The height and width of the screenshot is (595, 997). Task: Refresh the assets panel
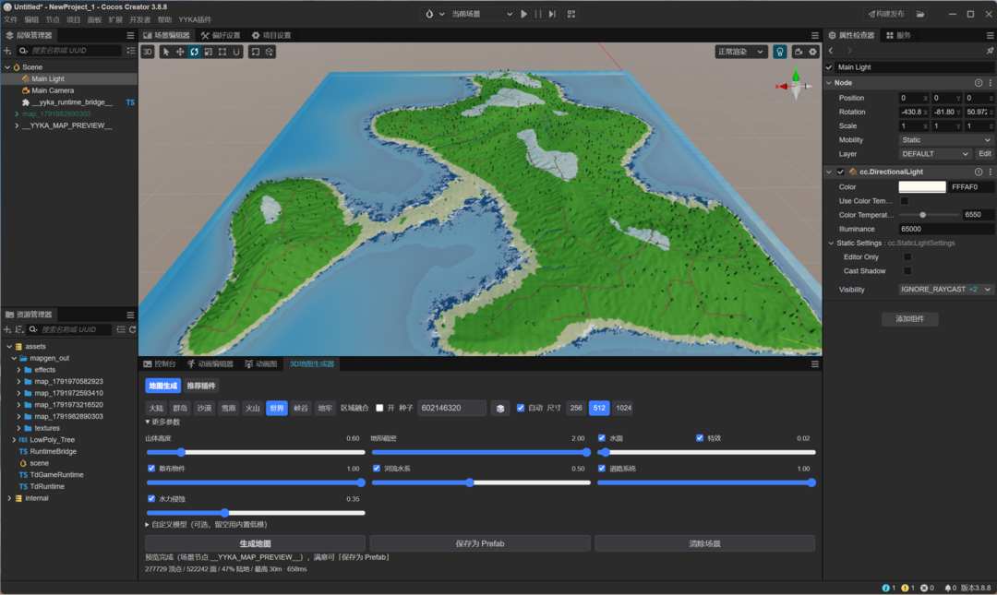click(132, 329)
